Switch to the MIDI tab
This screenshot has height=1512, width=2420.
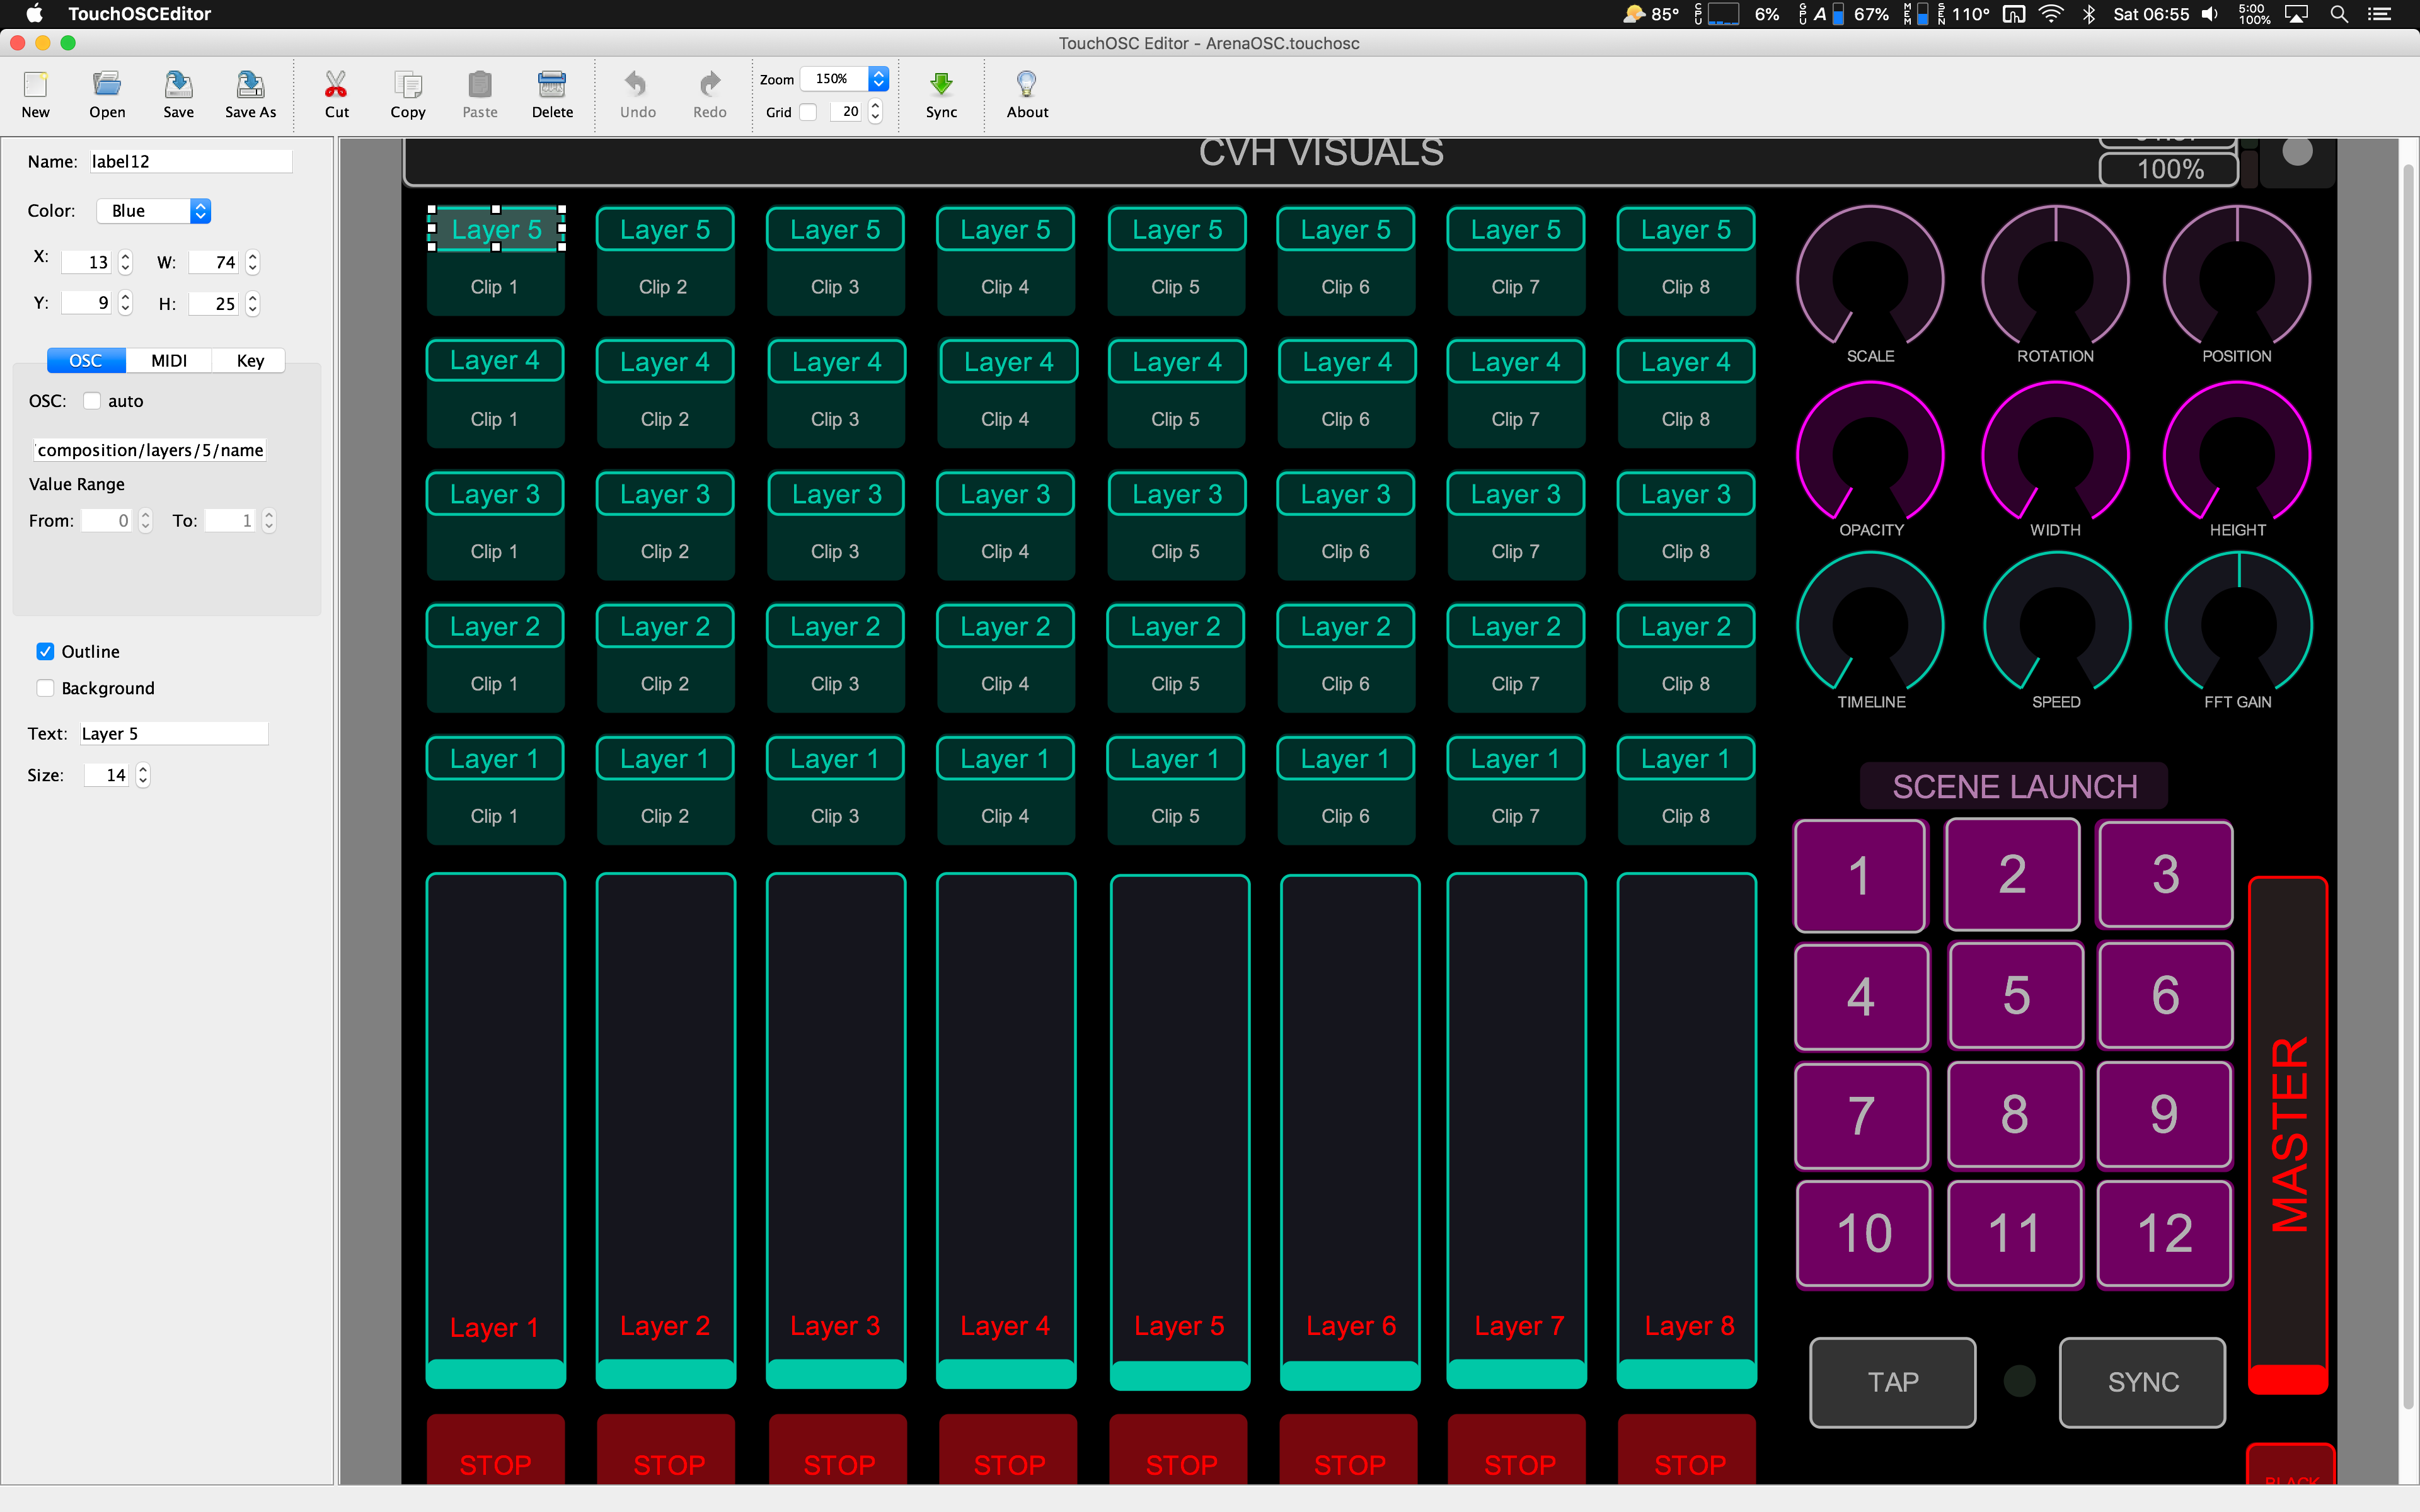[169, 361]
